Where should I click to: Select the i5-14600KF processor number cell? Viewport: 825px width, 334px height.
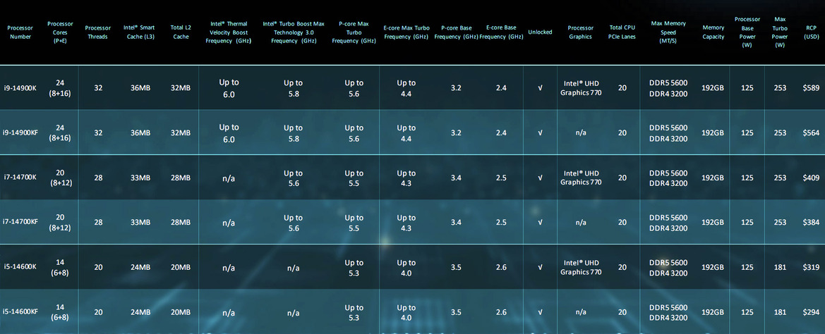[20, 312]
